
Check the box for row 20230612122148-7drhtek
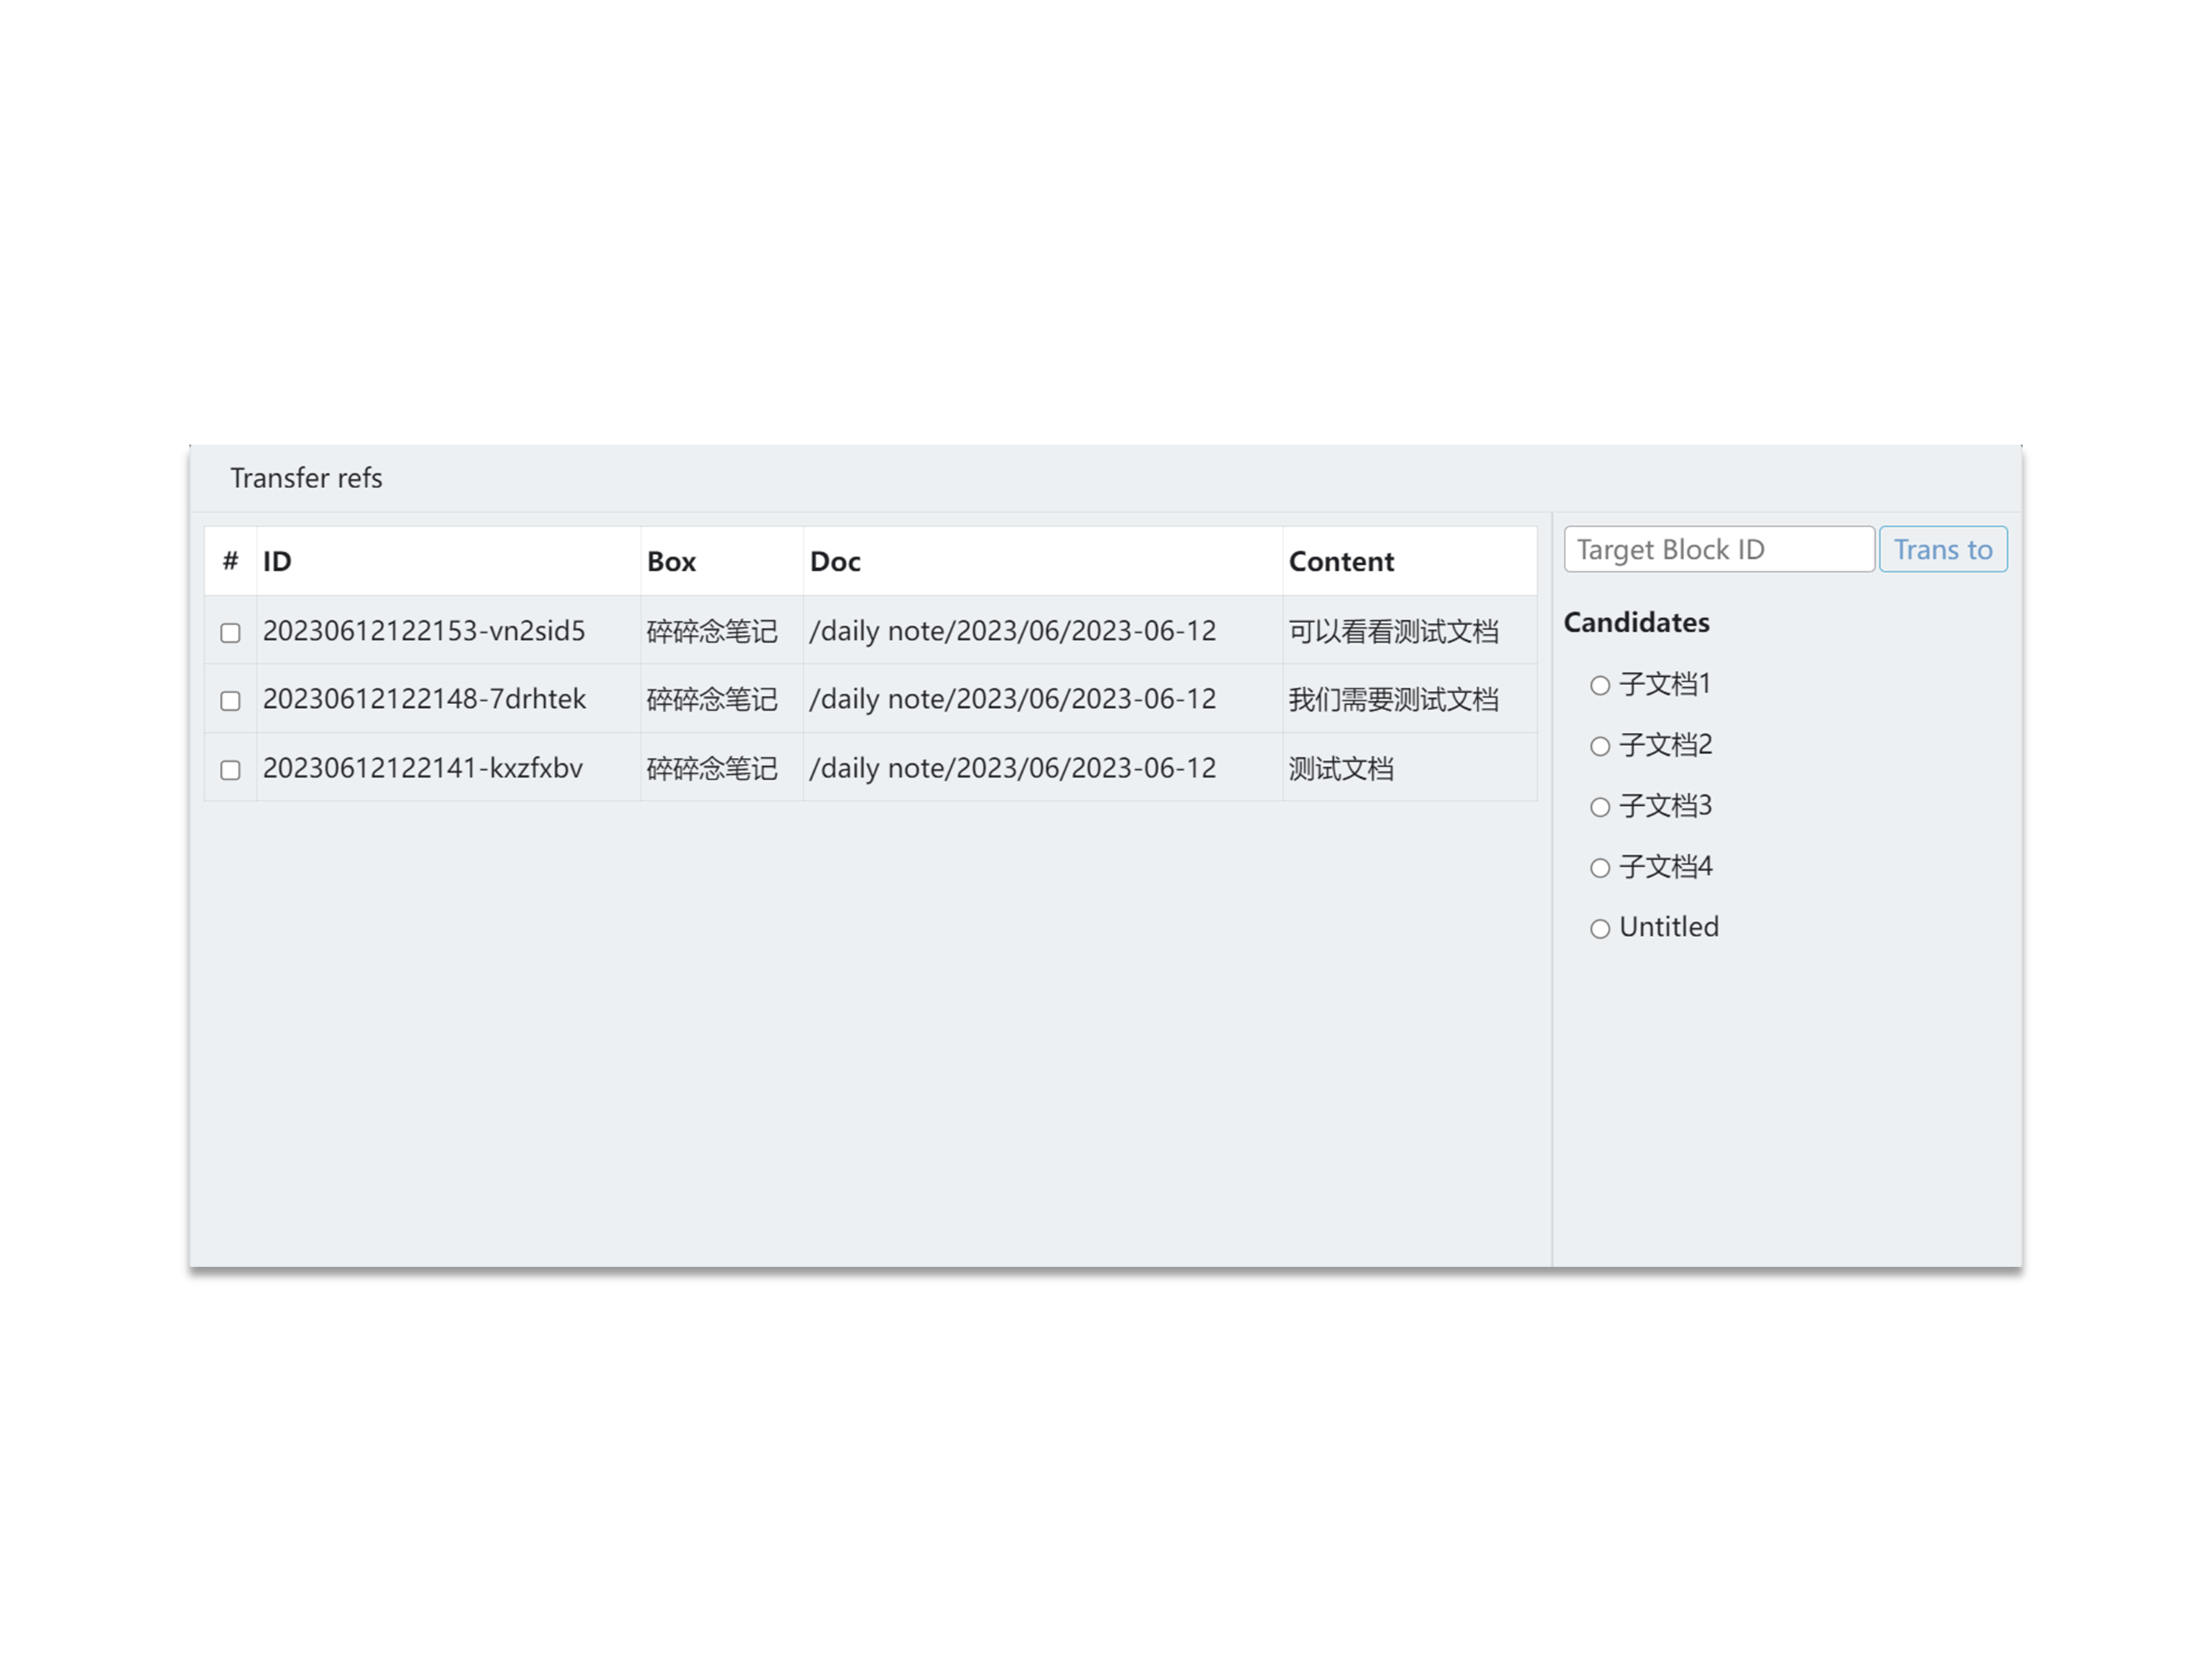pyautogui.click(x=230, y=701)
